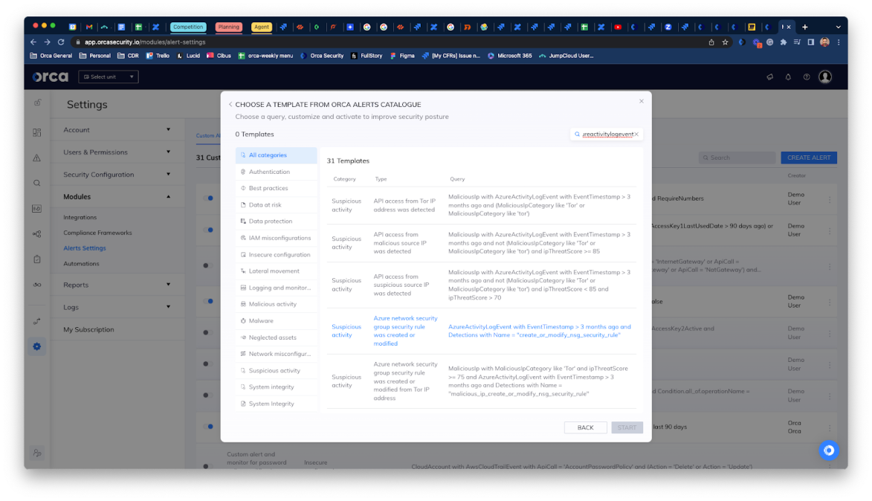Open the Chrome side panel icon
872x501 pixels.
(811, 42)
